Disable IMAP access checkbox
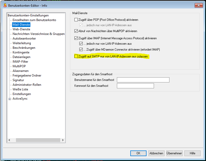The width and height of the screenshot is (206, 161). point(76,38)
